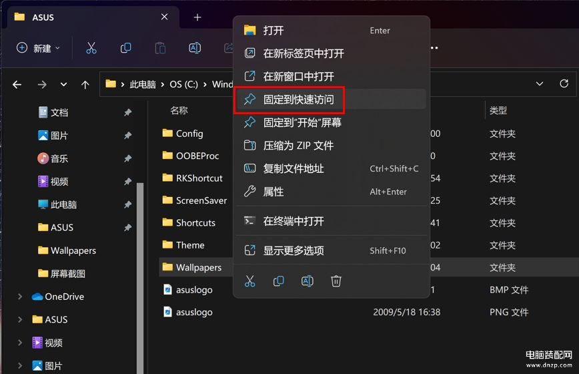
Task: Choose 复制文件地址 menu entry
Action: pyautogui.click(x=332, y=168)
